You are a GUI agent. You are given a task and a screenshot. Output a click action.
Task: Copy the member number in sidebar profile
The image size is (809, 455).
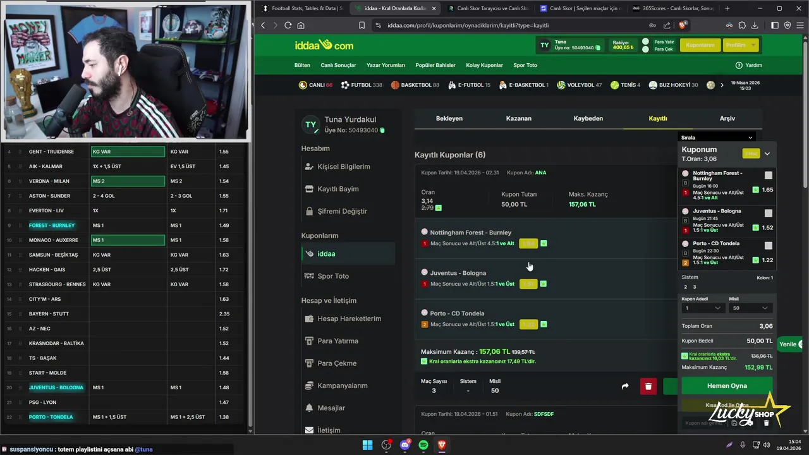coord(382,130)
